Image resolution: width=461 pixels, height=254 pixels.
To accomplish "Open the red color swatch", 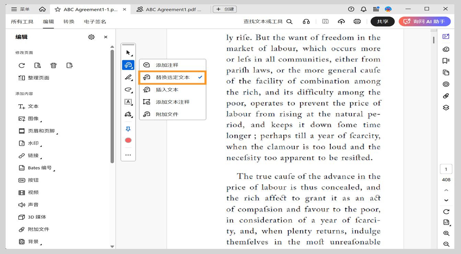I will point(128,140).
